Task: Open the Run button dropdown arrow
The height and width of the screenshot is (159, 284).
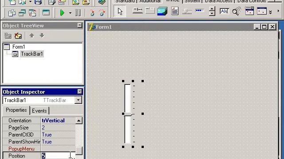Action: [70, 13]
